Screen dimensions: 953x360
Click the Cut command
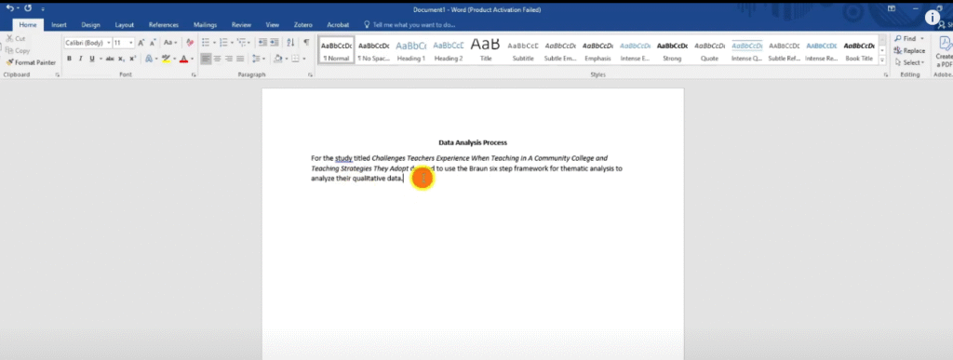tap(15, 38)
